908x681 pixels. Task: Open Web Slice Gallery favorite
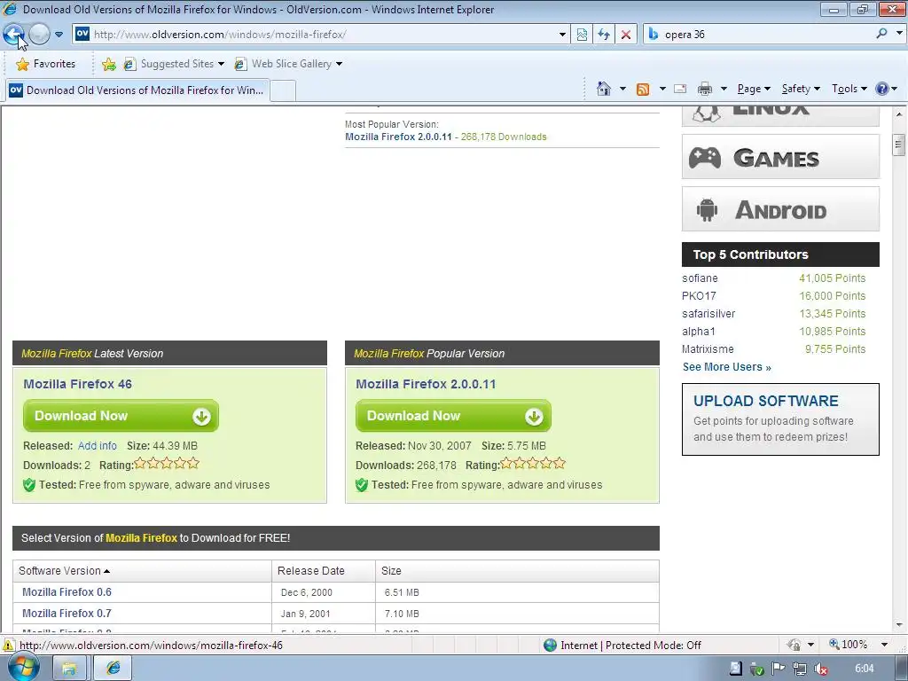click(x=288, y=64)
